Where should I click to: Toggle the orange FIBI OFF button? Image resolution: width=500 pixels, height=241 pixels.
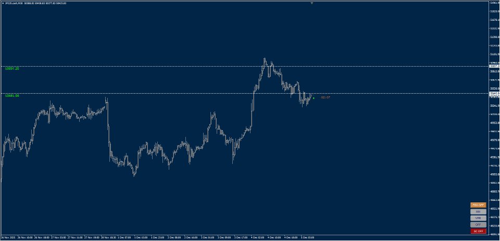click(x=478, y=205)
